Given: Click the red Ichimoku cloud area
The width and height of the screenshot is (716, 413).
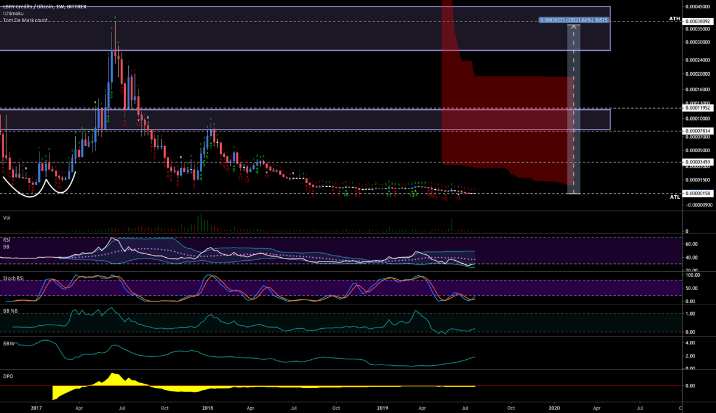Looking at the screenshot, I should click(507, 119).
